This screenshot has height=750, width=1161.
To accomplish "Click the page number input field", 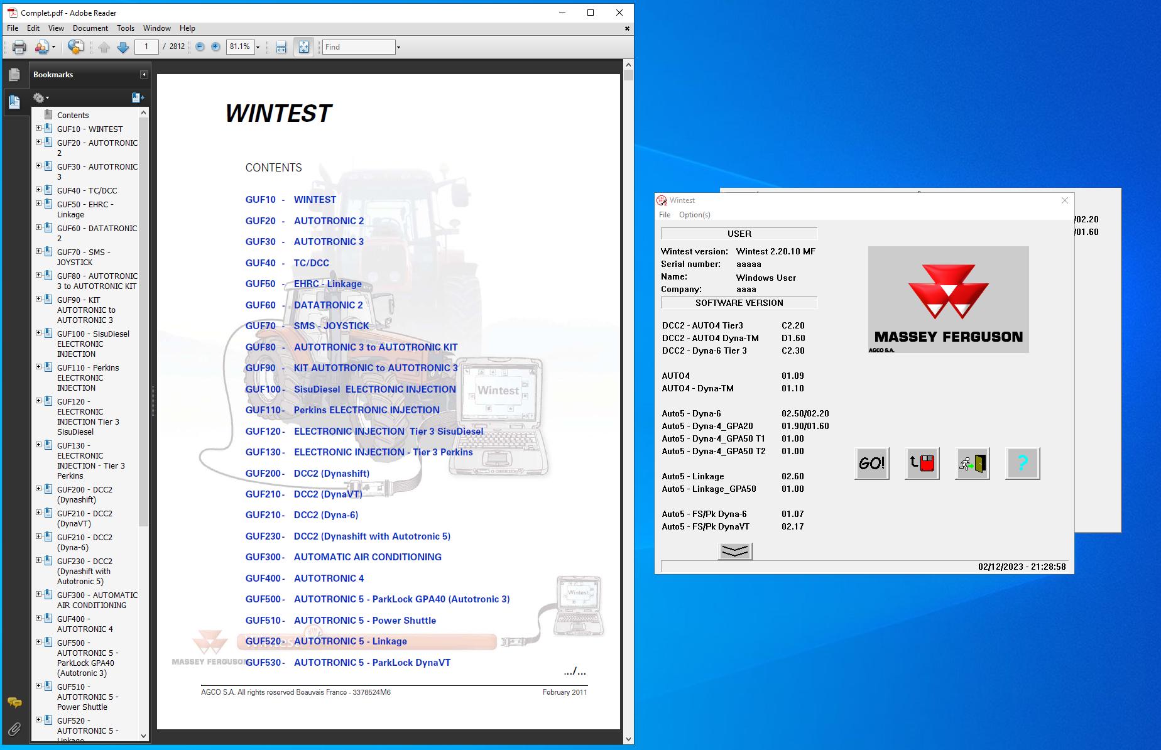I will (146, 46).
